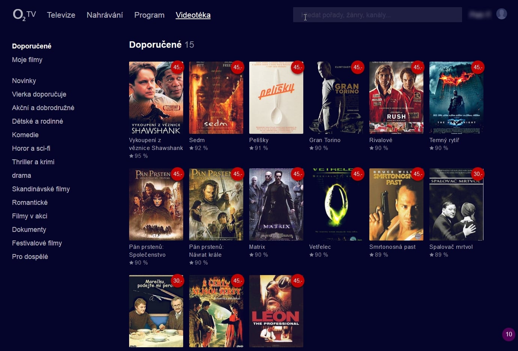This screenshot has width=518, height=351.
Task: Select the Vetřelec alien egg poster
Action: click(336, 204)
